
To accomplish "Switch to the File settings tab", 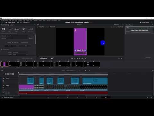I will tap(26, 46).
